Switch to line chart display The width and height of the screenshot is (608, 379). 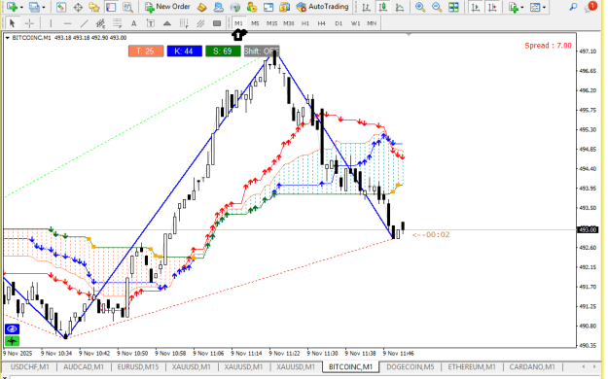point(400,7)
